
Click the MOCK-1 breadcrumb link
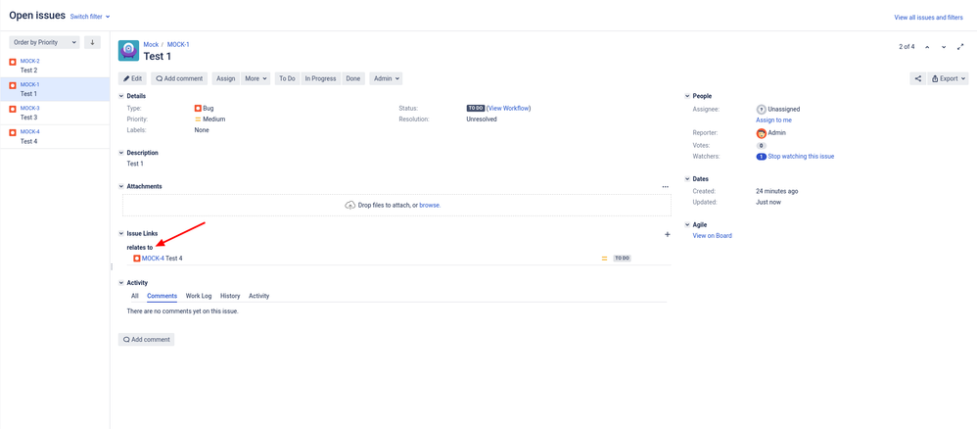(178, 44)
